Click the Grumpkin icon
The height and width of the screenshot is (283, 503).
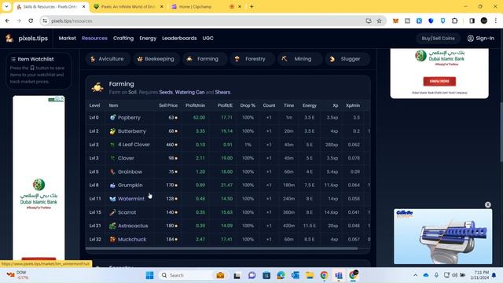tap(112, 186)
